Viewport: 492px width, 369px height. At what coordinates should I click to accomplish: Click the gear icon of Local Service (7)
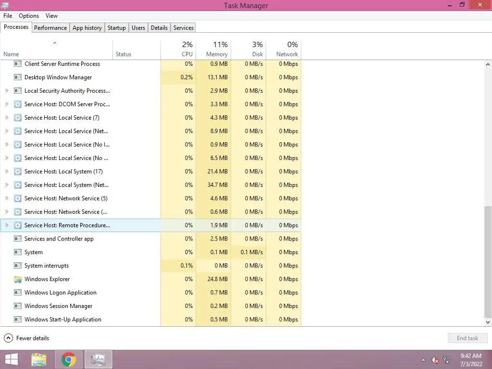(18, 118)
